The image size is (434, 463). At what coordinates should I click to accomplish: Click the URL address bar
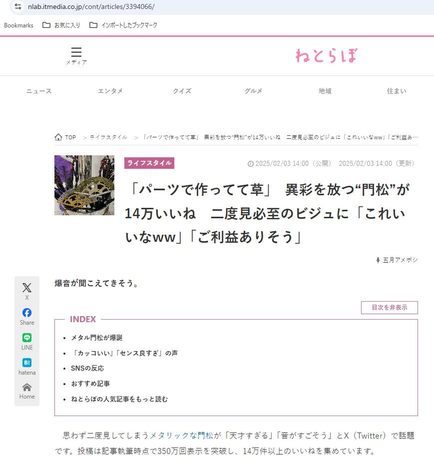point(221,7)
